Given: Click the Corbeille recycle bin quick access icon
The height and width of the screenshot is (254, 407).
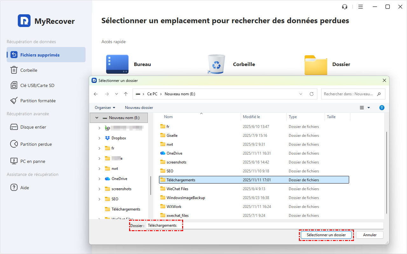Looking at the screenshot, I should [x=216, y=64].
